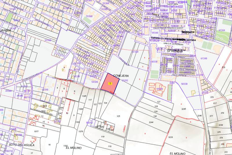The height and width of the screenshot is (155, 232).
Task: Click rural parcel 119
Action: [103, 137]
